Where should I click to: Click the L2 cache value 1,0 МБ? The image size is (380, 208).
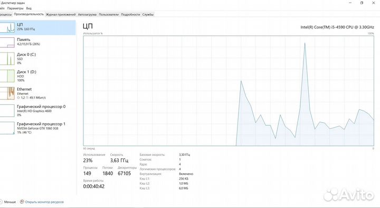[x=184, y=184]
